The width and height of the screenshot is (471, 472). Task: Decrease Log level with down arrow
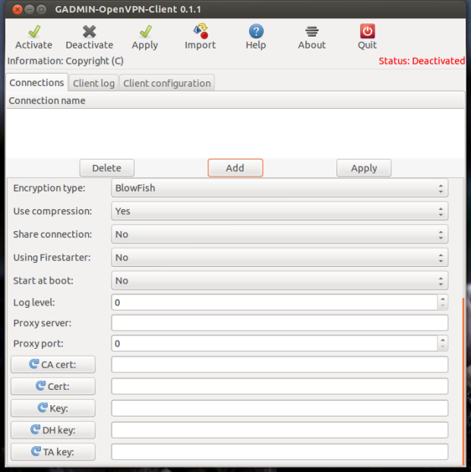click(x=443, y=306)
